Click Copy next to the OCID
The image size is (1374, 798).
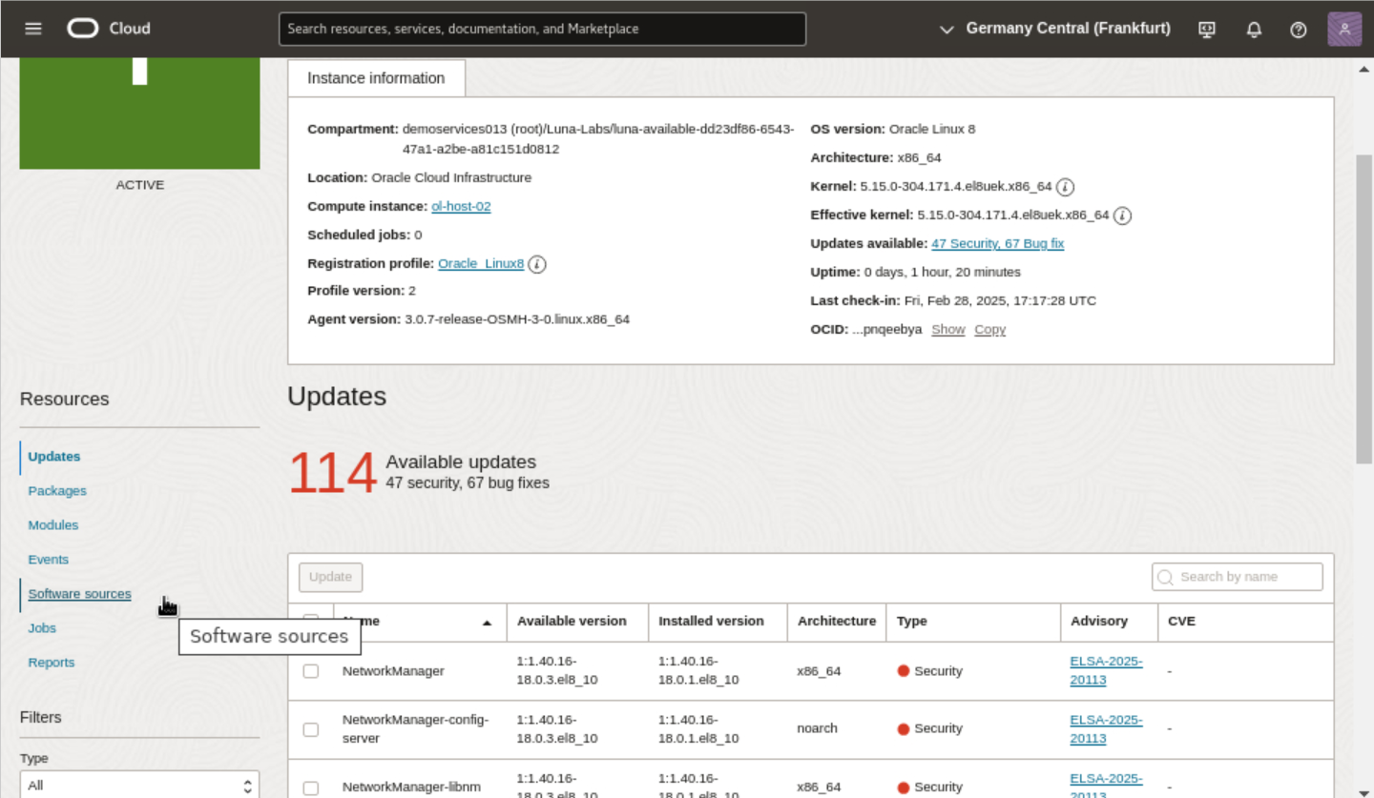pos(990,329)
